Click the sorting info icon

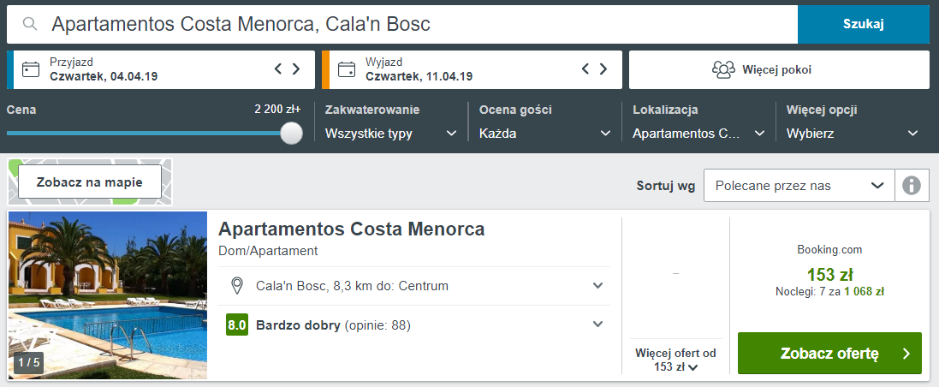click(912, 185)
